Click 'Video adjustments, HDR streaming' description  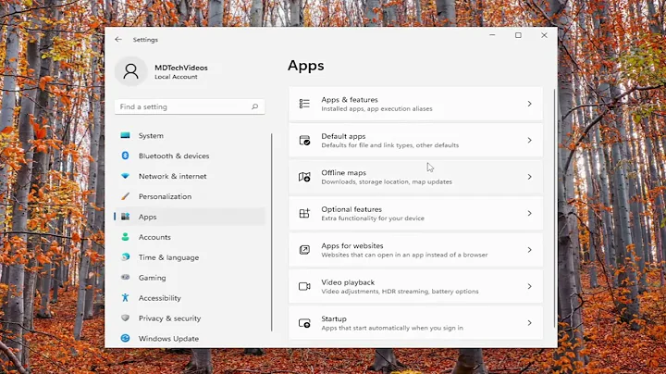[400, 292]
